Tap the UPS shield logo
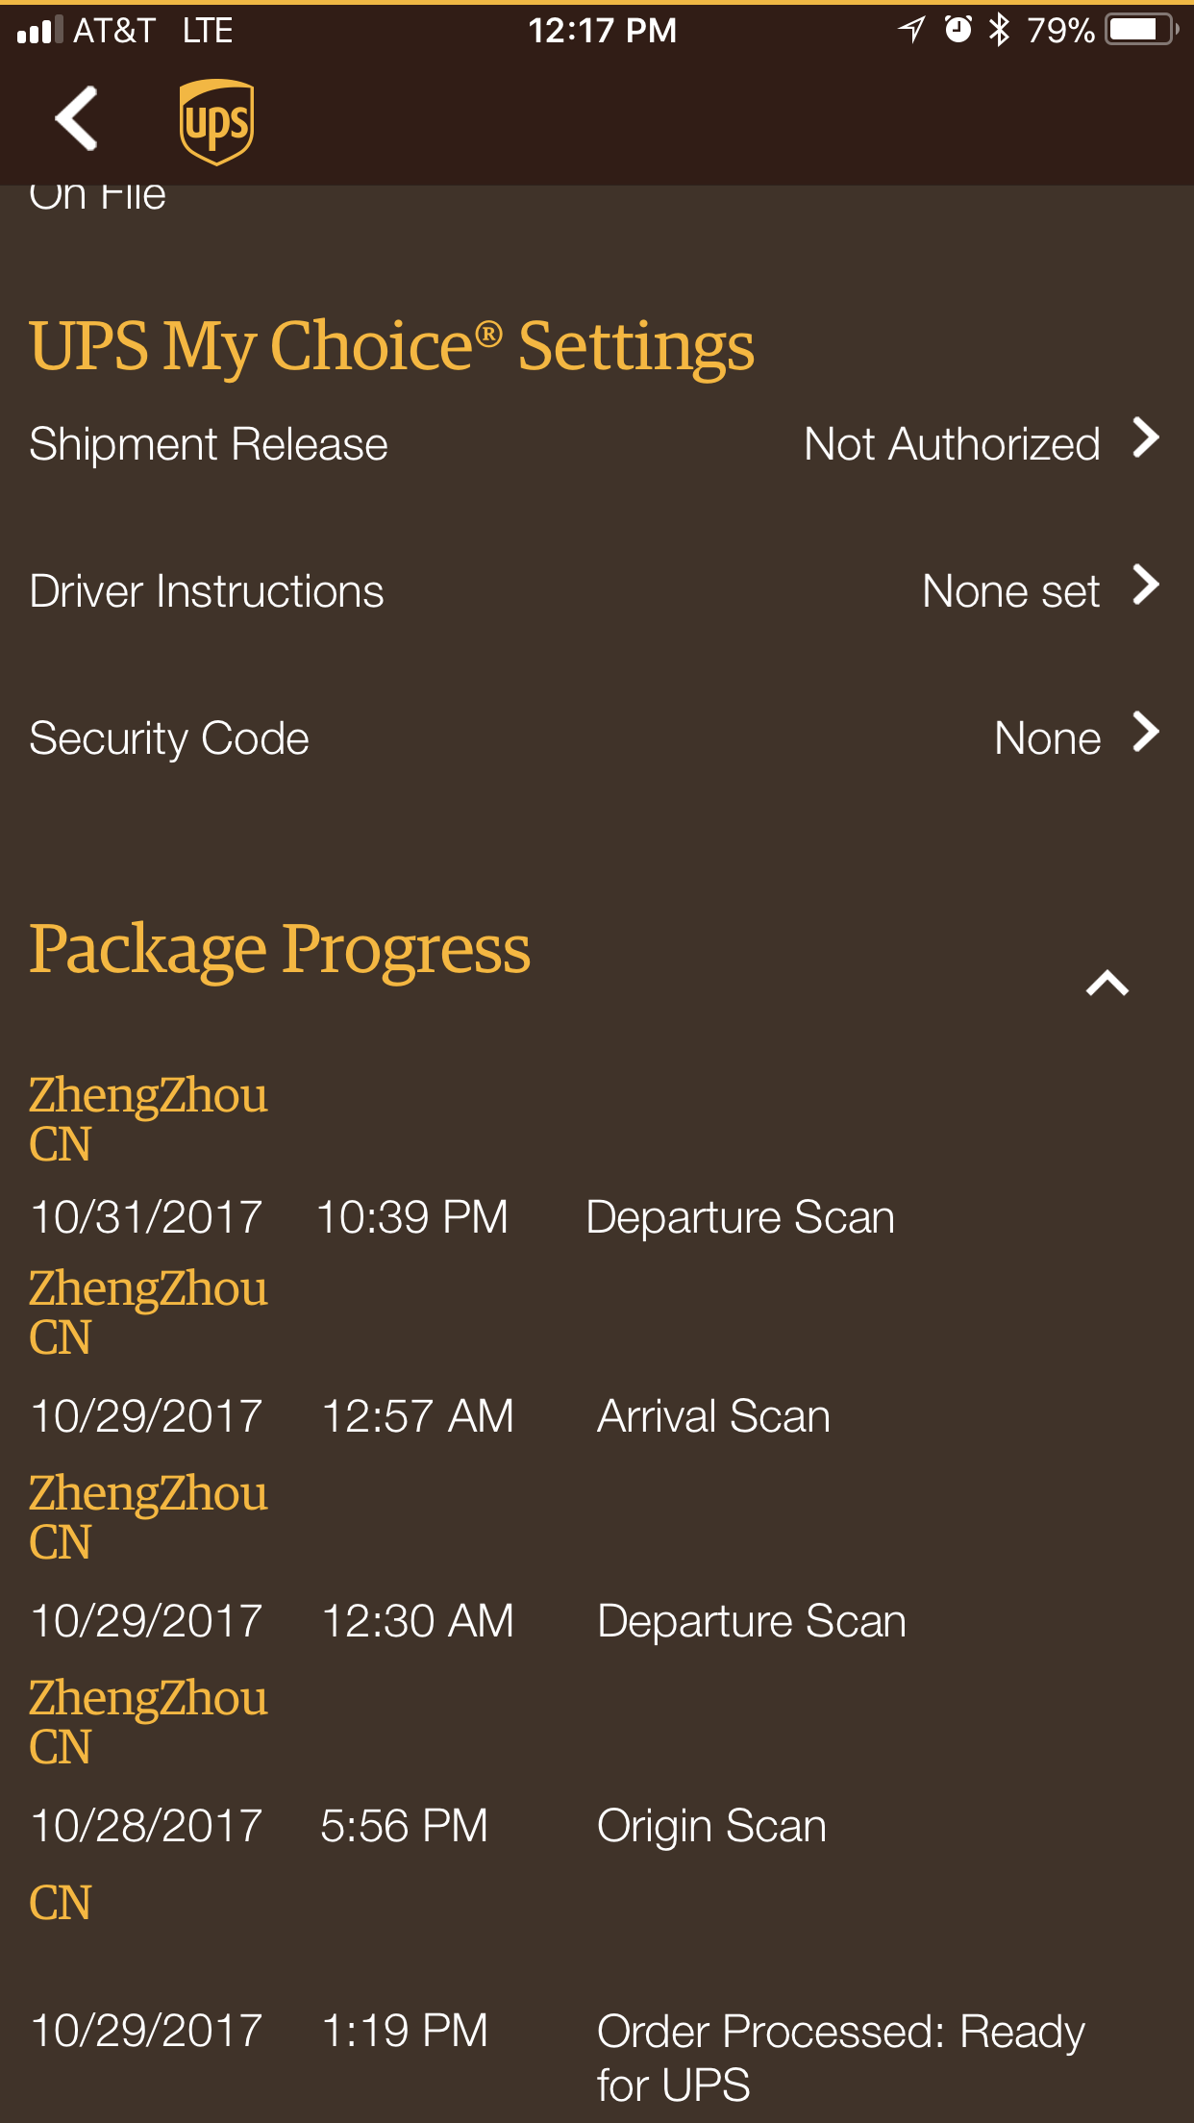 pos(217,121)
